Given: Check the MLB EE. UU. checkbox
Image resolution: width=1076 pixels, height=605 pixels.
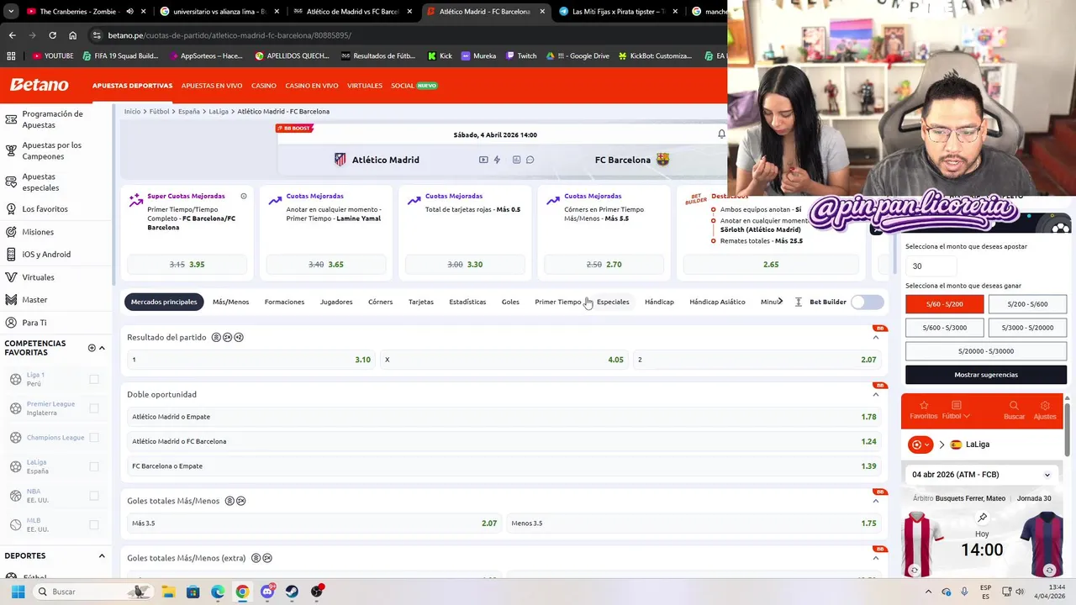Looking at the screenshot, I should click(94, 524).
